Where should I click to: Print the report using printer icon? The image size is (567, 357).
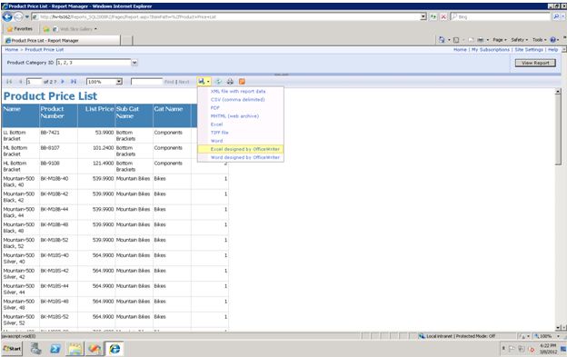click(x=230, y=82)
